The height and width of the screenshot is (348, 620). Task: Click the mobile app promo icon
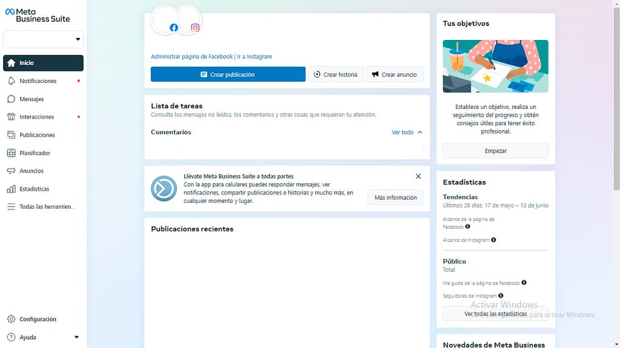pyautogui.click(x=164, y=188)
